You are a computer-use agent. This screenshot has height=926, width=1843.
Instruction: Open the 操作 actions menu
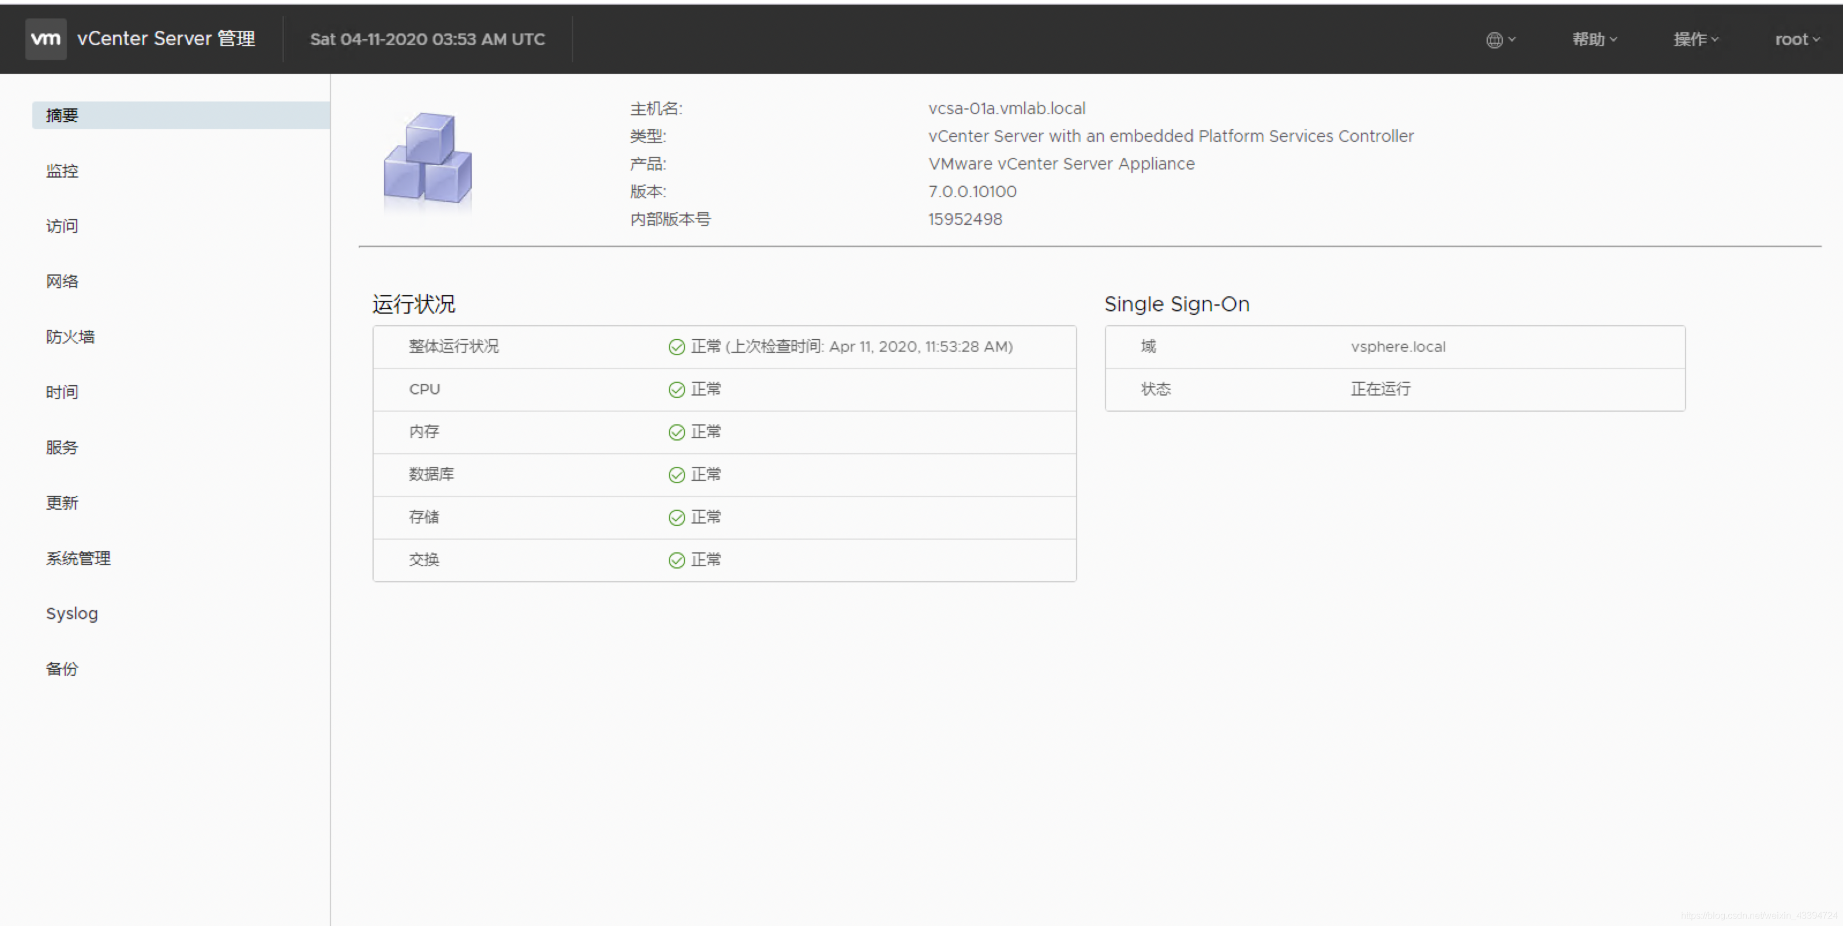click(x=1695, y=39)
